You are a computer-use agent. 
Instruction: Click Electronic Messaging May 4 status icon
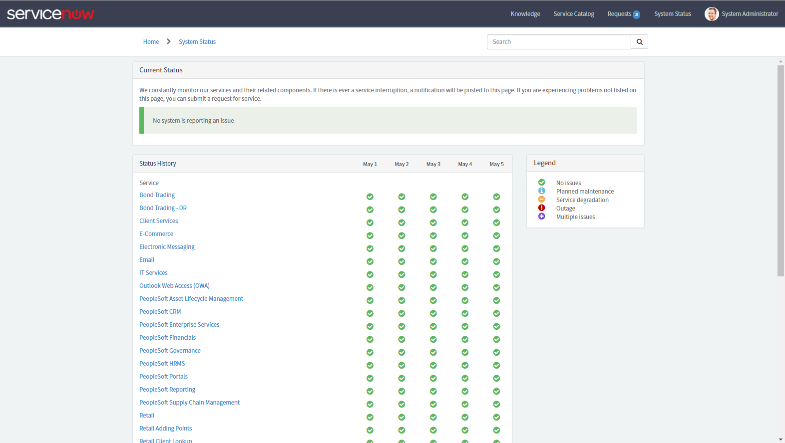point(465,248)
